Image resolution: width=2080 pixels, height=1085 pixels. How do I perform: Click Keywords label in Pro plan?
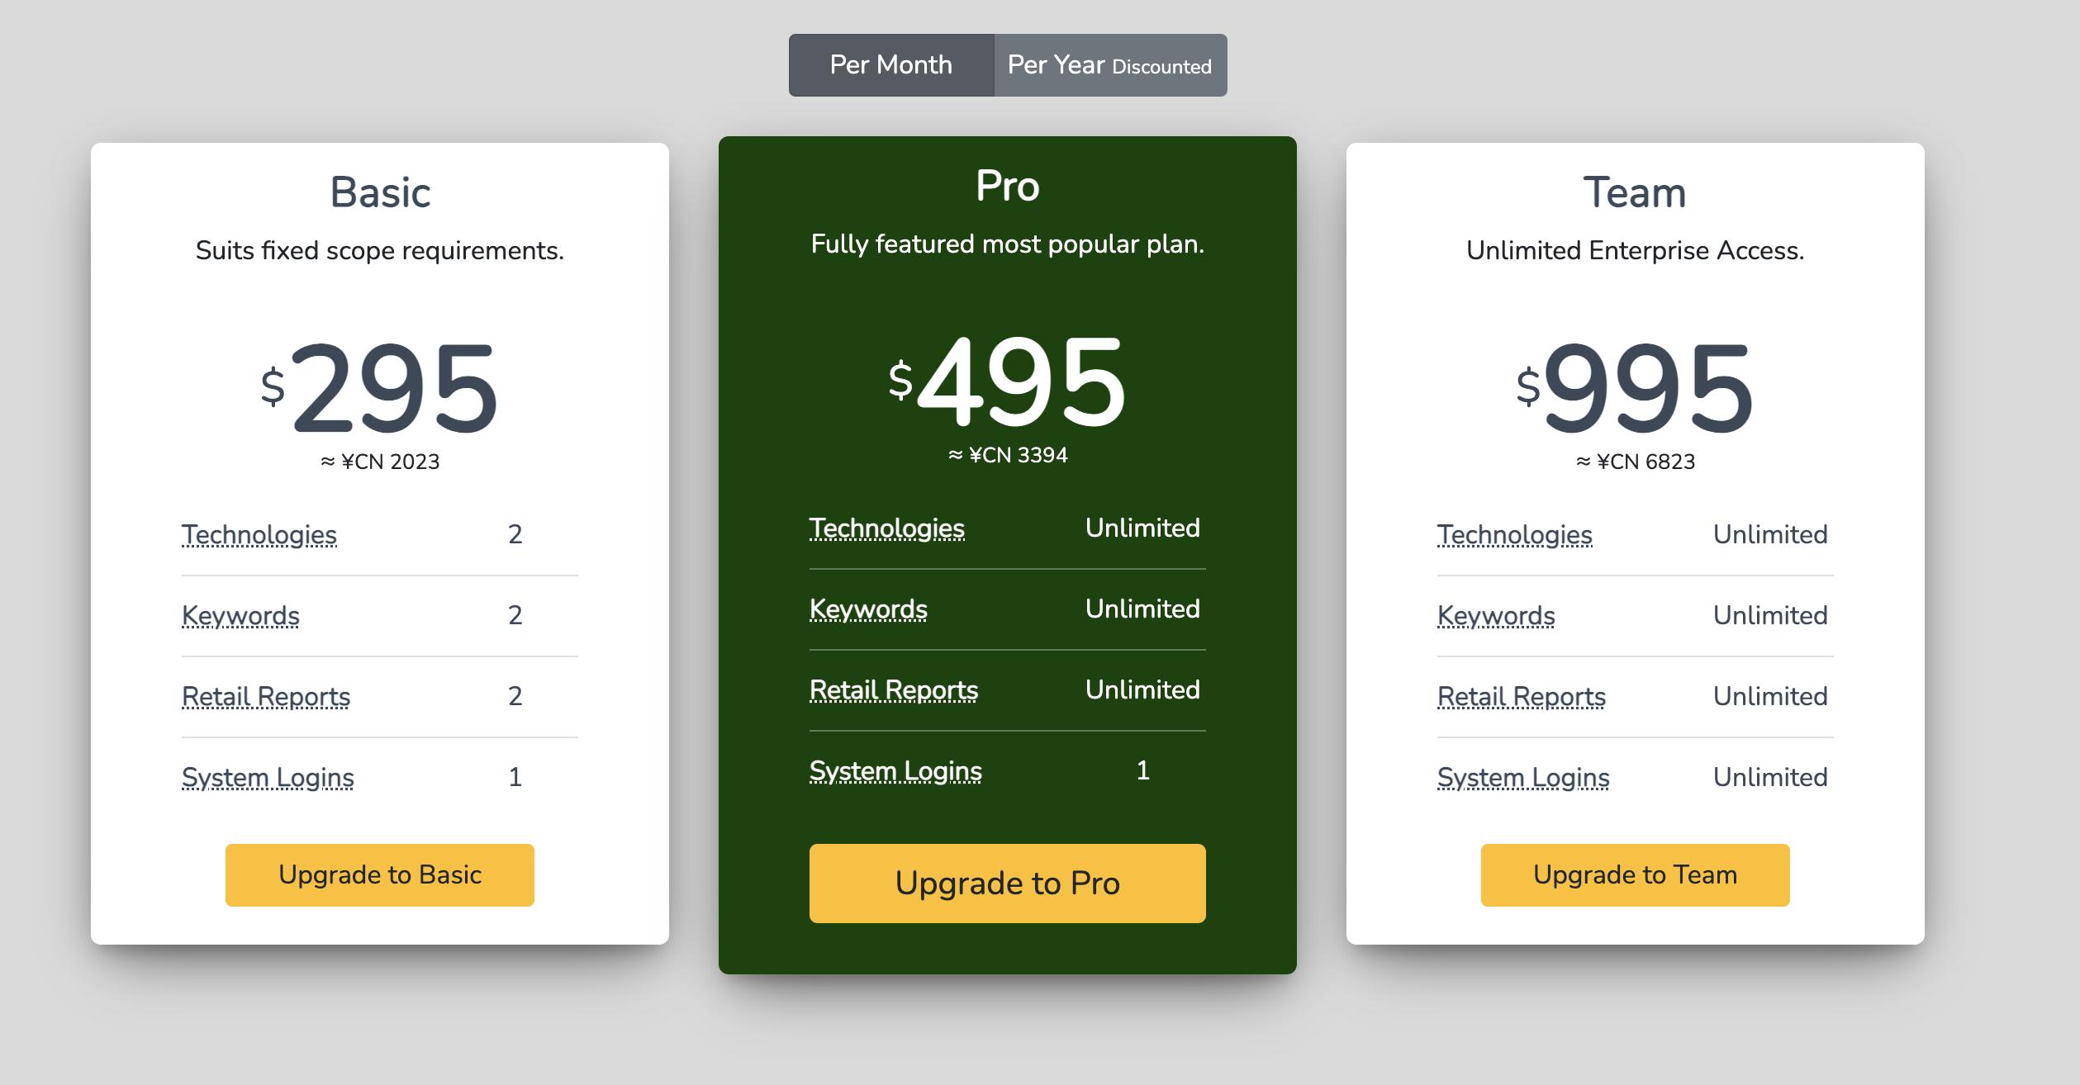point(868,609)
